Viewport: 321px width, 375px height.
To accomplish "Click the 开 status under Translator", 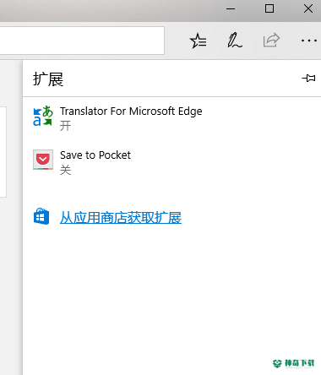I will pyautogui.click(x=65, y=126).
